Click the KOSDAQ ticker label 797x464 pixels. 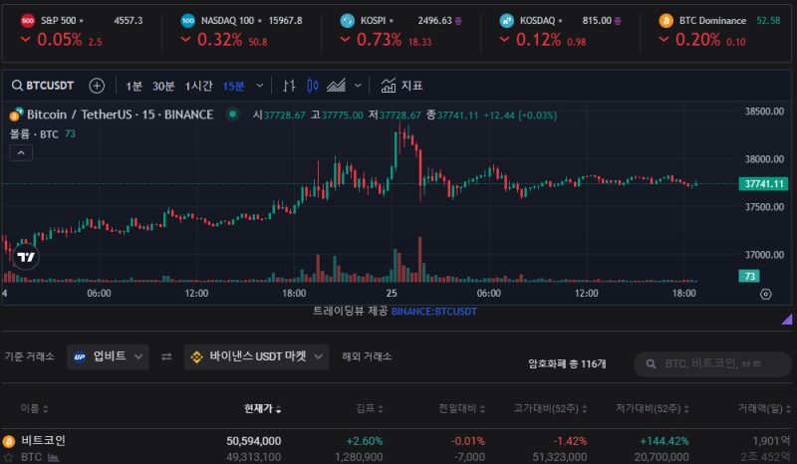[x=537, y=21]
